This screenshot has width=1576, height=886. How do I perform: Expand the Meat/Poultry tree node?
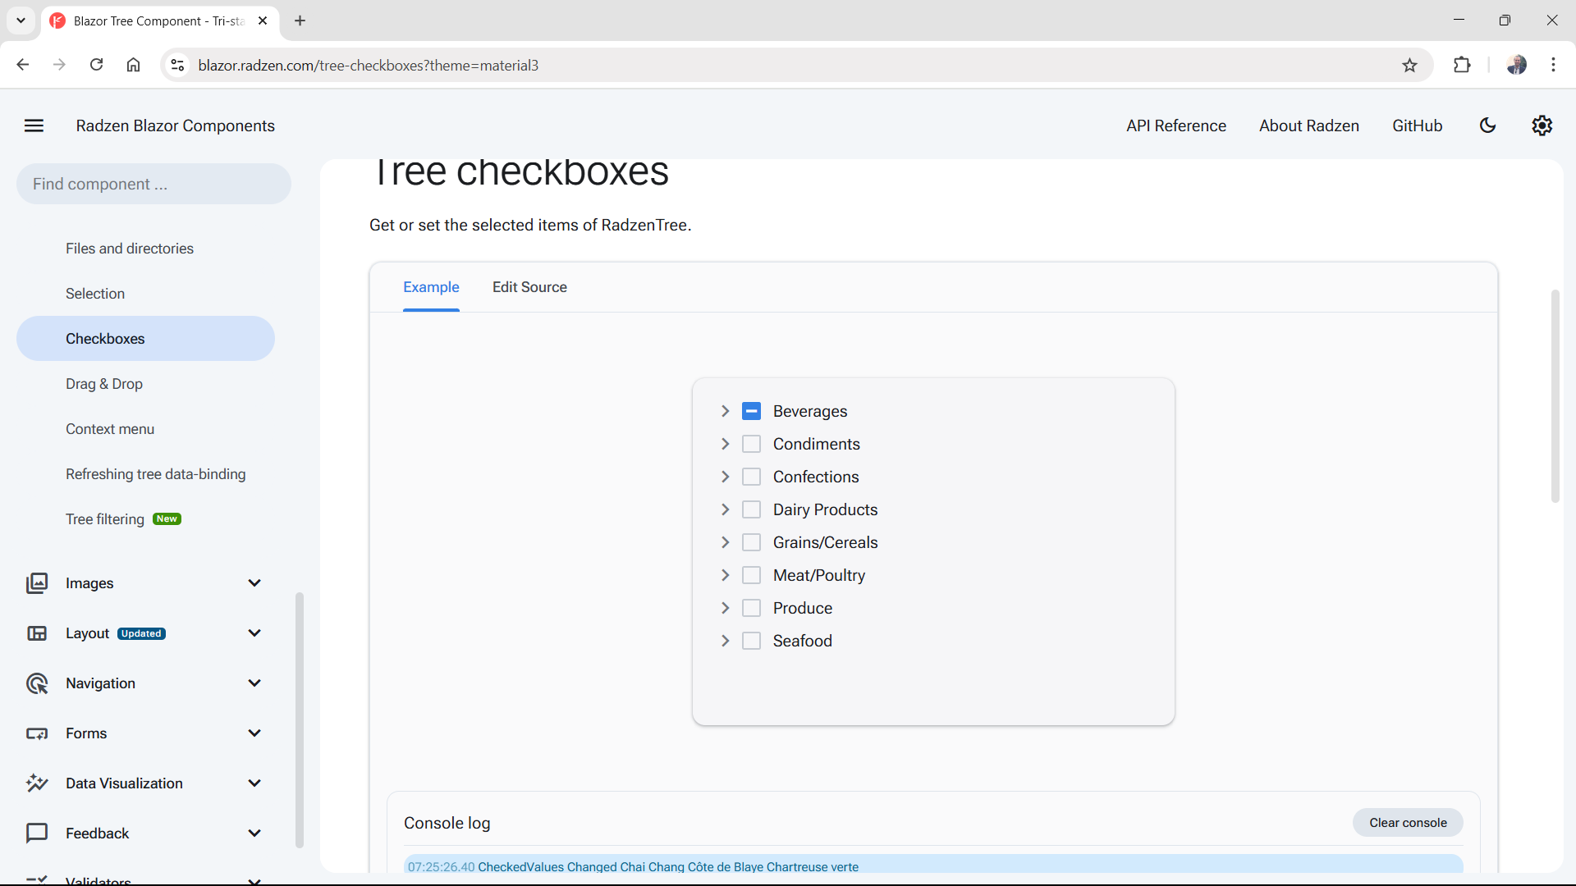[x=726, y=574]
